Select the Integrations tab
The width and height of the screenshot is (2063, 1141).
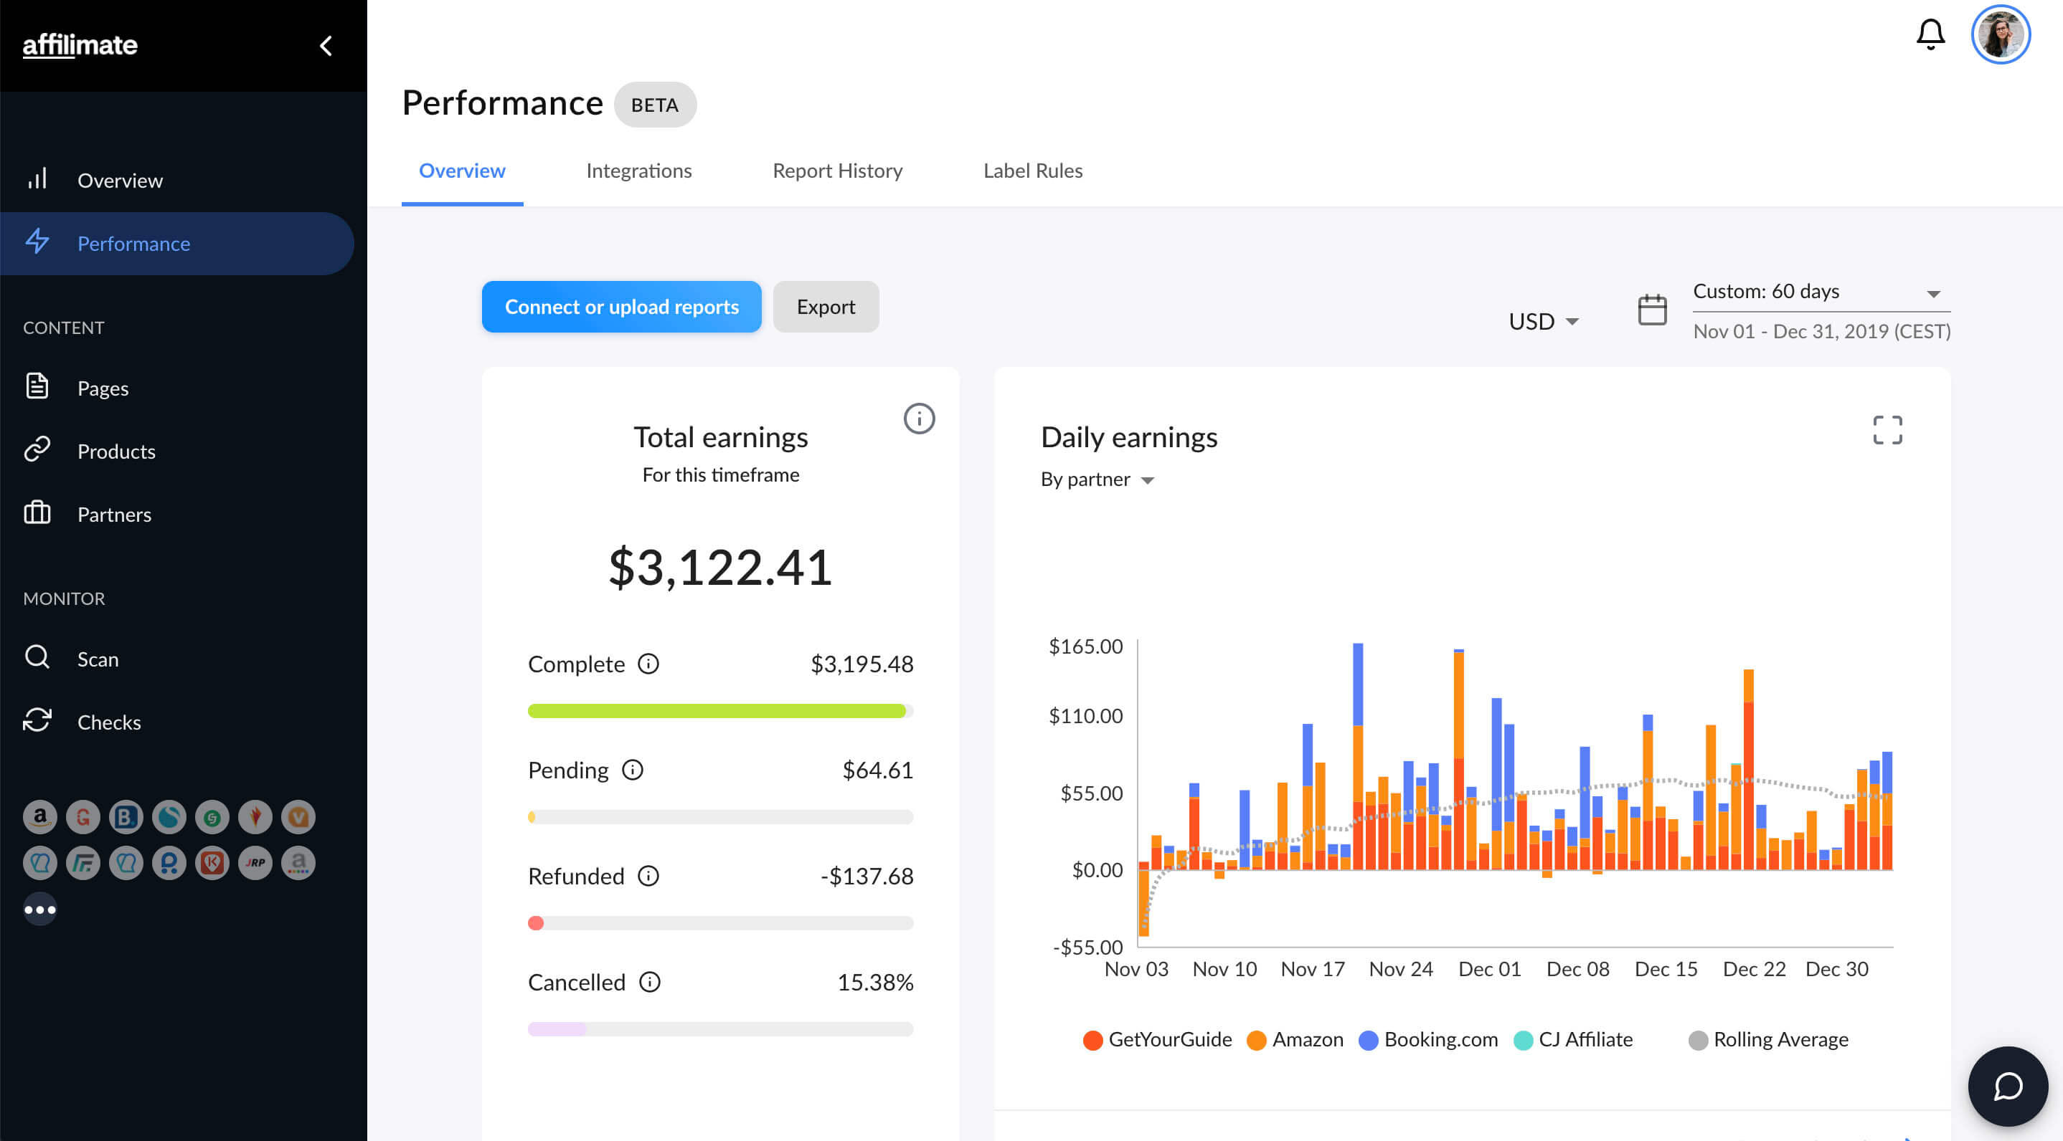(x=638, y=170)
